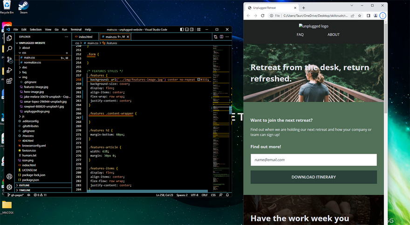The height and width of the screenshot is (225, 410).
Task: Open the Terminal menu
Action: [x=76, y=29]
